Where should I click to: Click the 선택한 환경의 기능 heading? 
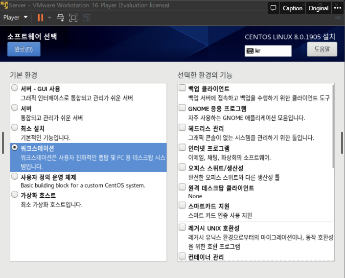click(x=205, y=75)
